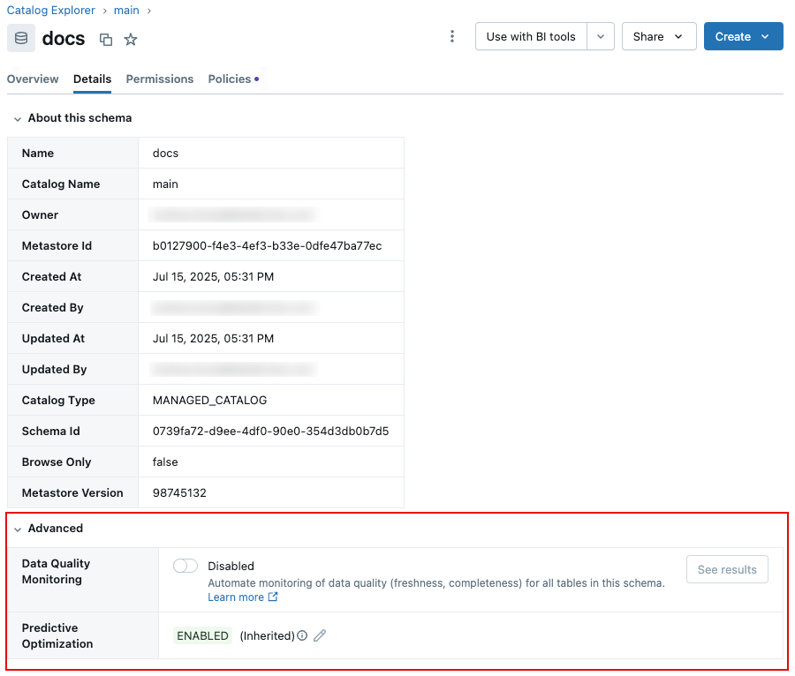Click the See results button

727,570
